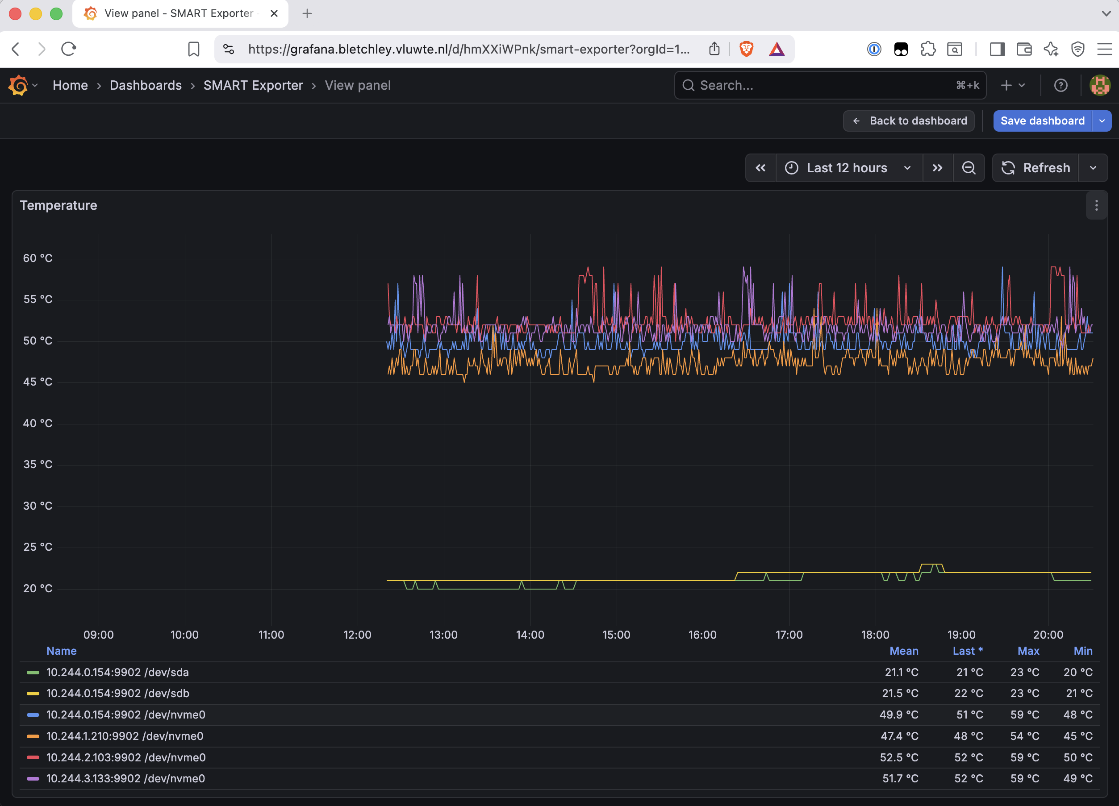
Task: Zoom out the time range
Action: click(x=969, y=168)
